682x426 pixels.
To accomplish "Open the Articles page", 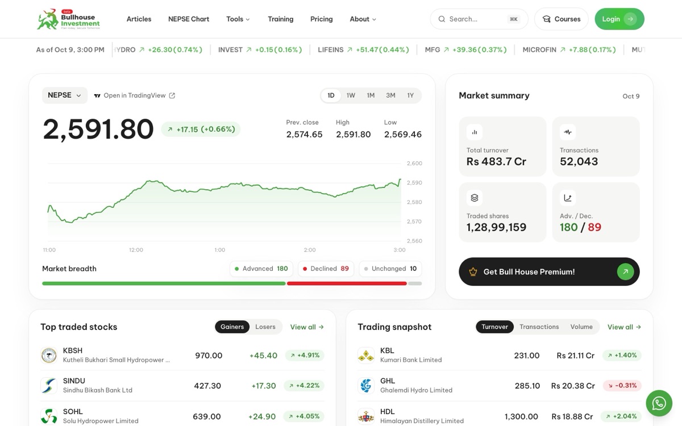I will pyautogui.click(x=139, y=19).
